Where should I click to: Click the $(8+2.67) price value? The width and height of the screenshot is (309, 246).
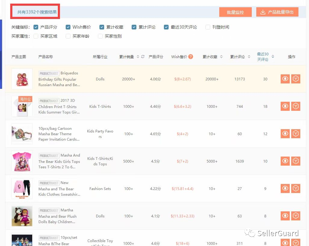183,79
